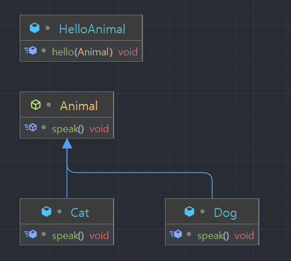Click speak() method text in Cat

(68, 236)
